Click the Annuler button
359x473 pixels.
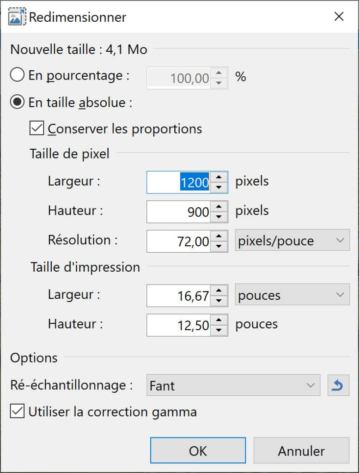(x=301, y=450)
